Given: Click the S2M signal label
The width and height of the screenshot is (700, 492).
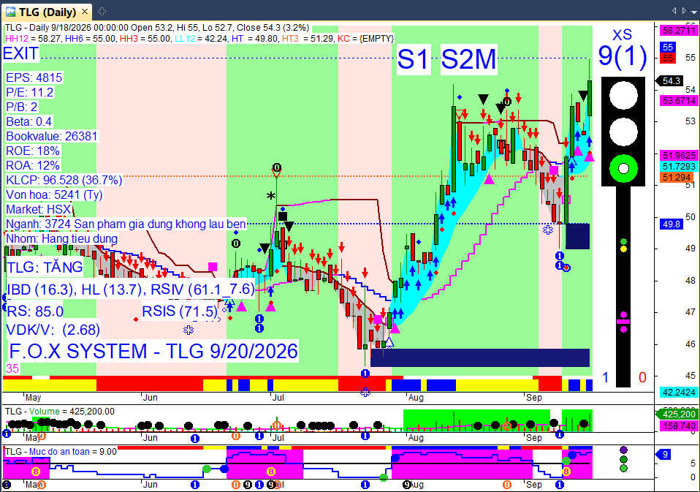Looking at the screenshot, I should pyautogui.click(x=468, y=59).
